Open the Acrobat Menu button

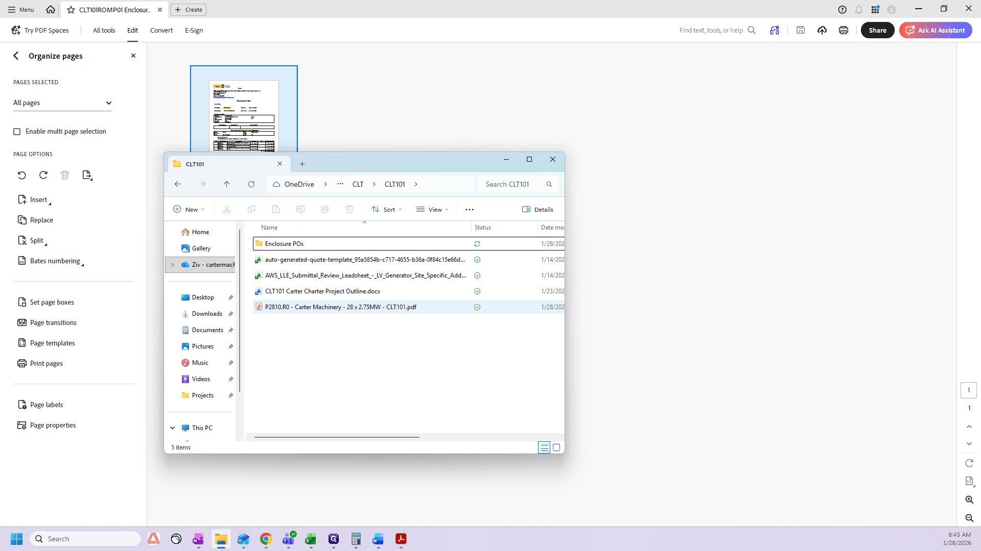tap(21, 9)
